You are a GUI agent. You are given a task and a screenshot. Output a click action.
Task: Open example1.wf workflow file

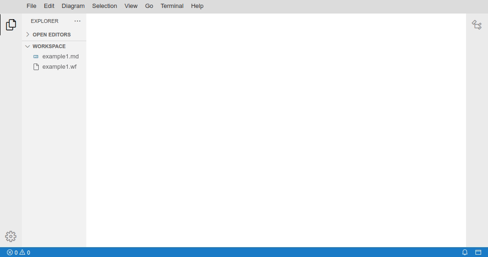(59, 67)
